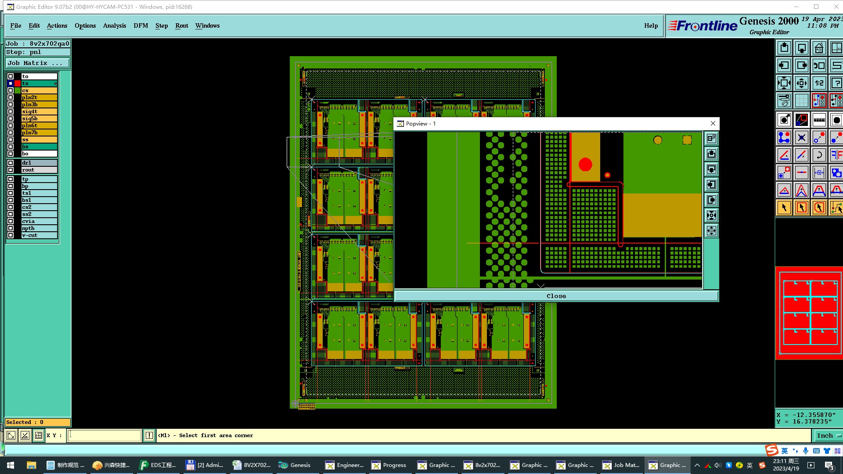Click the rotate arc tool icon
The height and width of the screenshot is (474, 843).
pyautogui.click(x=819, y=155)
